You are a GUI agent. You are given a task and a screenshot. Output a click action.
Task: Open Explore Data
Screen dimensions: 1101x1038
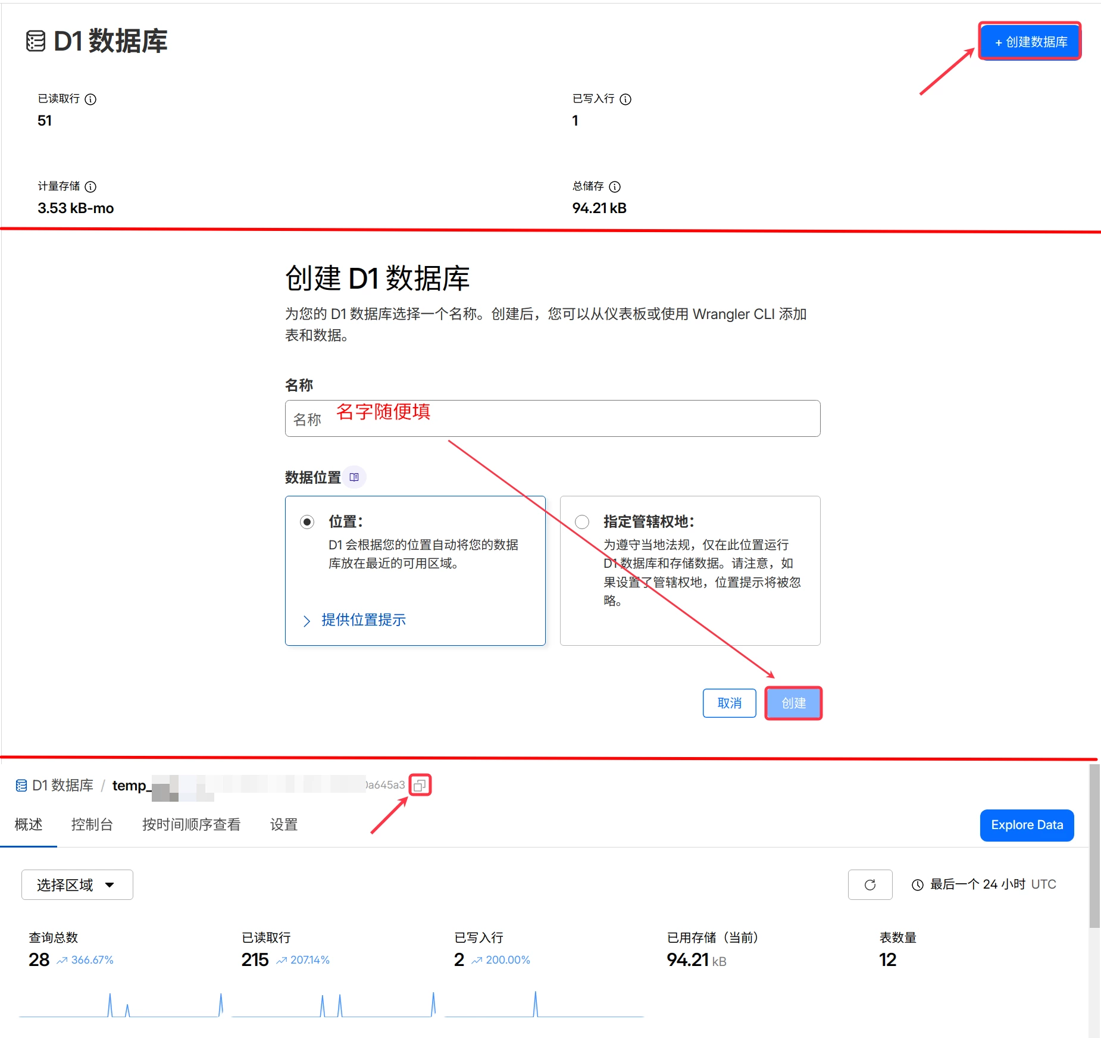[x=1026, y=825]
